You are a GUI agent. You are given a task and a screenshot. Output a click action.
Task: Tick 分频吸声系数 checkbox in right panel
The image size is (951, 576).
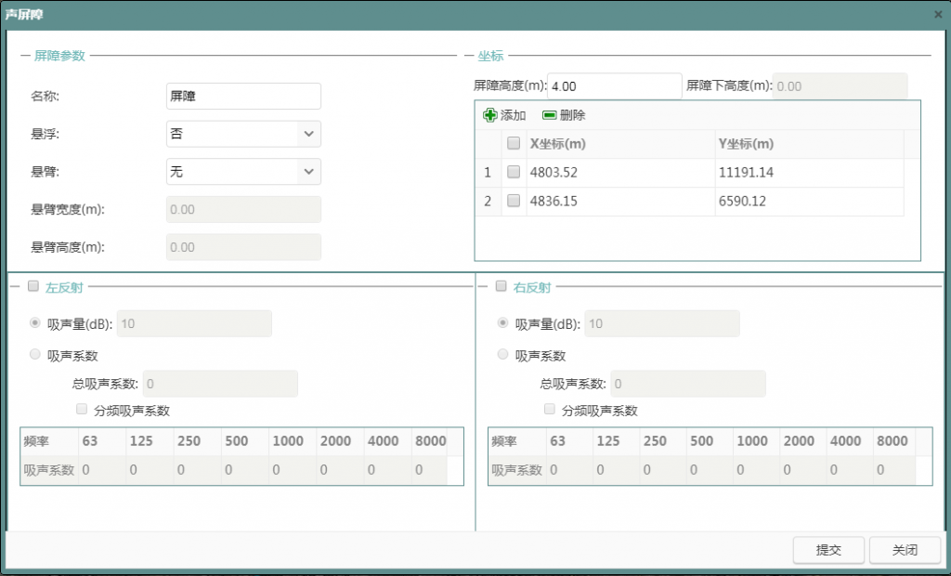pos(550,410)
